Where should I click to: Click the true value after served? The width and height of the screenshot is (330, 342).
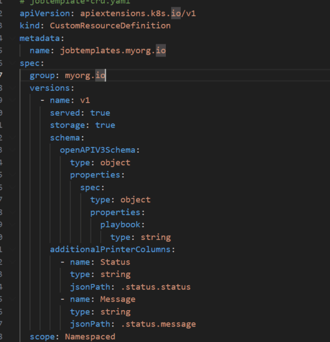(100, 113)
